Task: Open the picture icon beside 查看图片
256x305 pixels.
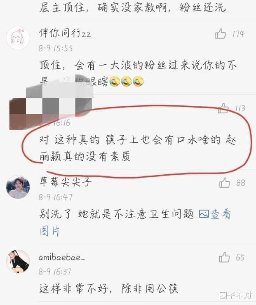Action: (204, 214)
